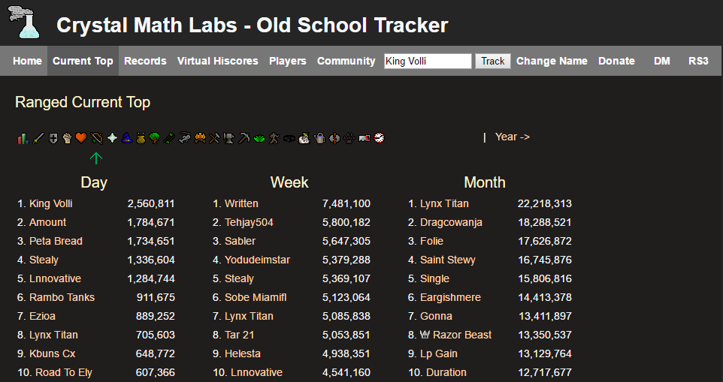Screen dimensions: 723x382
Task: Click the Track button
Action: (493, 62)
